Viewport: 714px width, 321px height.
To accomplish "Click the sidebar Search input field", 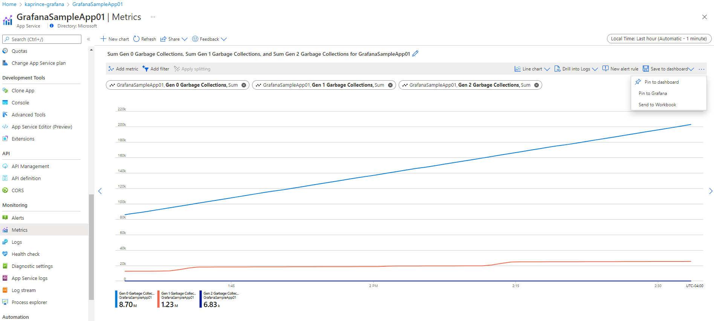I will click(42, 39).
